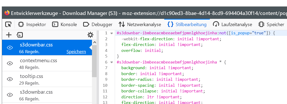
Task: Click the scroll up arrow of the stylesheet list
Action: pos(95,43)
